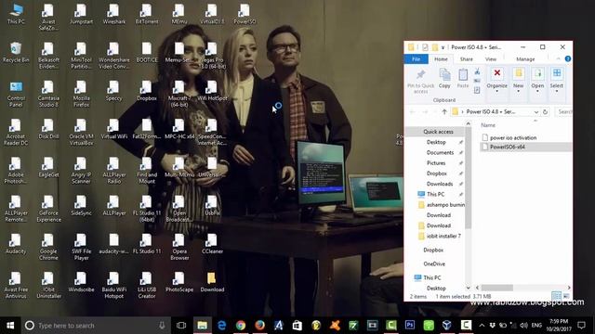Open the File tab in Explorer
Screen dimensions: 595x334
point(416,59)
